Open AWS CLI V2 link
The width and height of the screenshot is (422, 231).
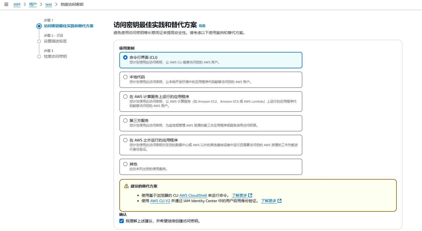tap(160, 201)
